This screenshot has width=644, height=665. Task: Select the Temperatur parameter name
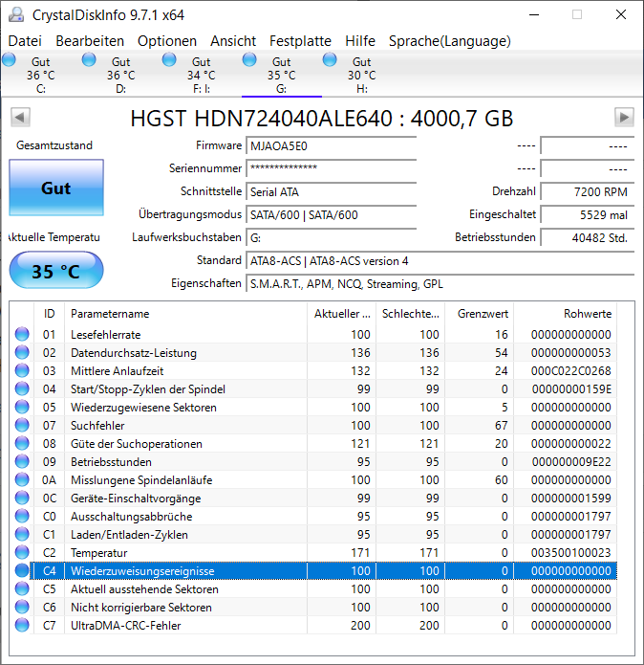coord(98,553)
